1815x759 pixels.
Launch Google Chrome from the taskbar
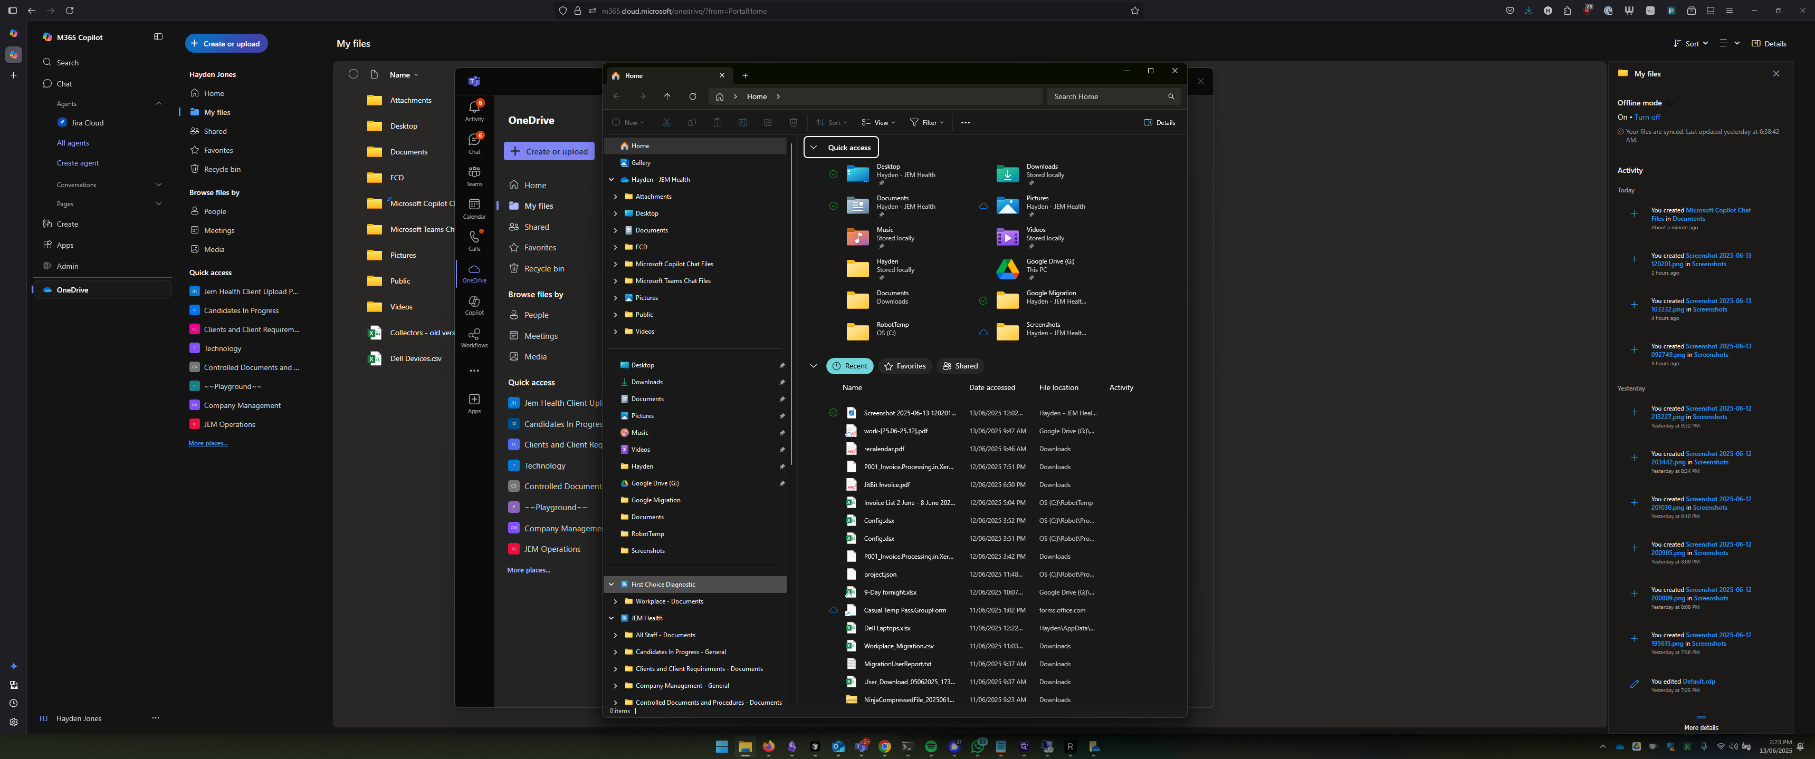coord(884,746)
